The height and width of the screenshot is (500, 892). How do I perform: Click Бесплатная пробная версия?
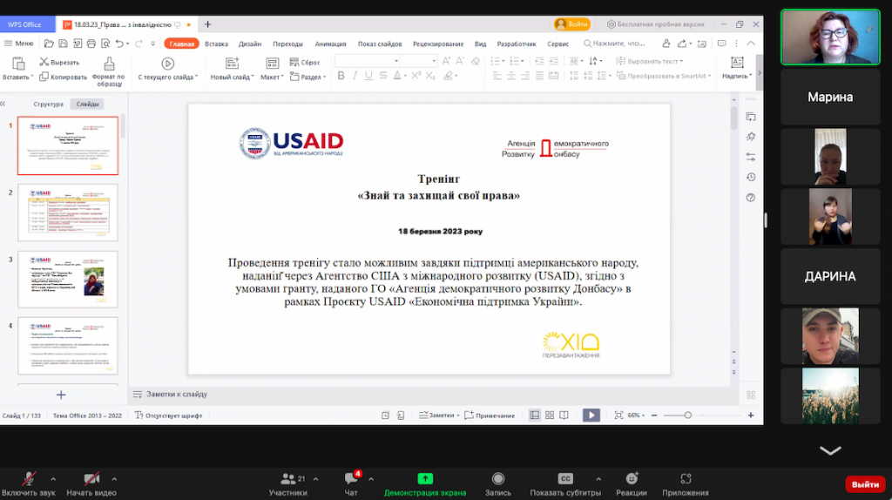[655, 24]
